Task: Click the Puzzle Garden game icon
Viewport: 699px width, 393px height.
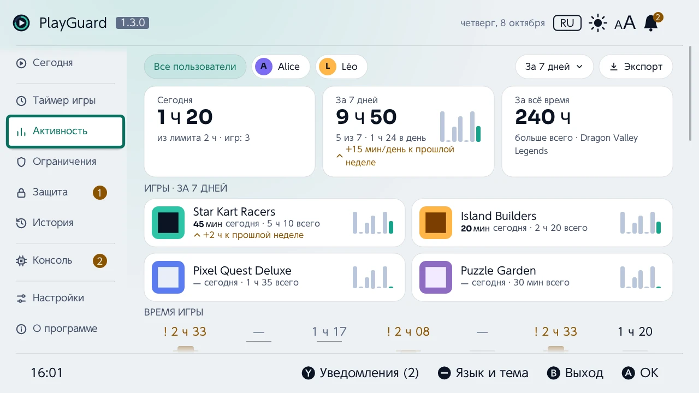Action: 436,277
